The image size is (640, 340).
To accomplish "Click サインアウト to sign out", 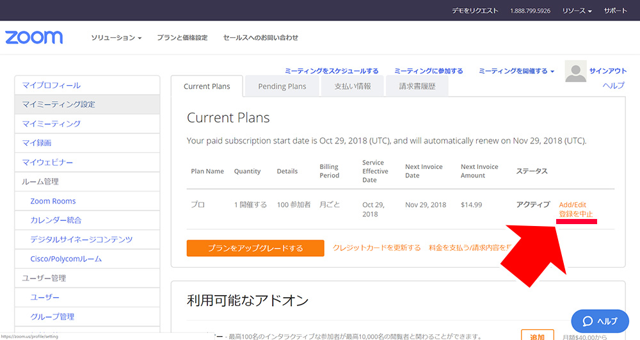I will [608, 71].
